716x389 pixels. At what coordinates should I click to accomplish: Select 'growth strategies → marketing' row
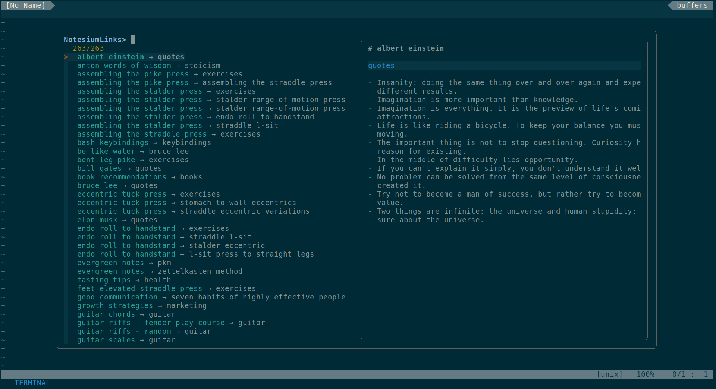coord(142,305)
